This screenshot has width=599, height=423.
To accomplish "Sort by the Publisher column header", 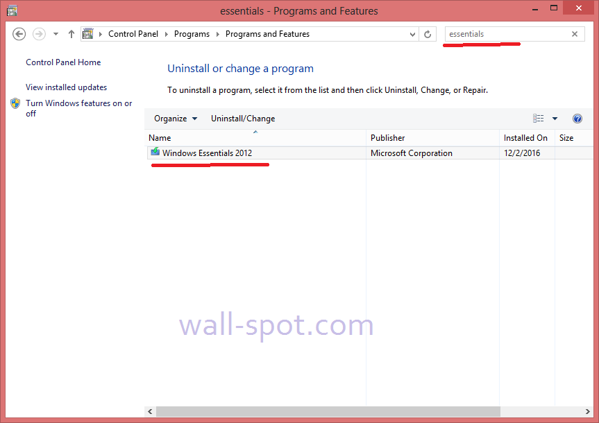I will pos(432,138).
